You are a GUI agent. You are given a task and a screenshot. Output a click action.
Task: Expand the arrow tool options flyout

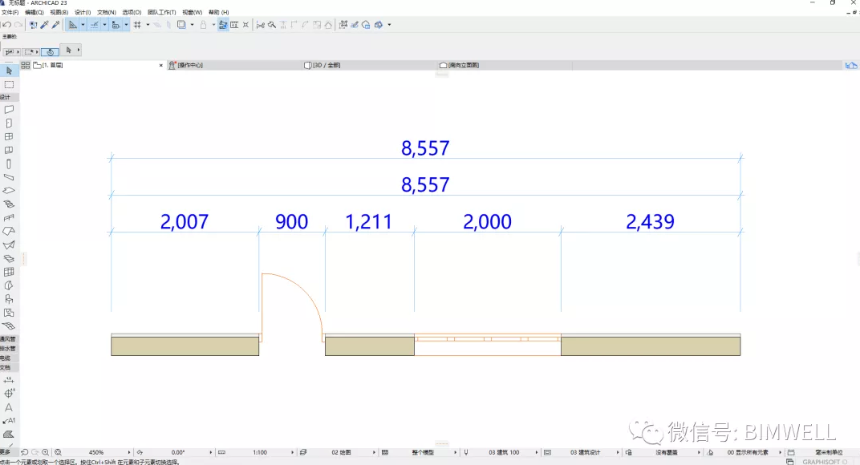point(79,50)
